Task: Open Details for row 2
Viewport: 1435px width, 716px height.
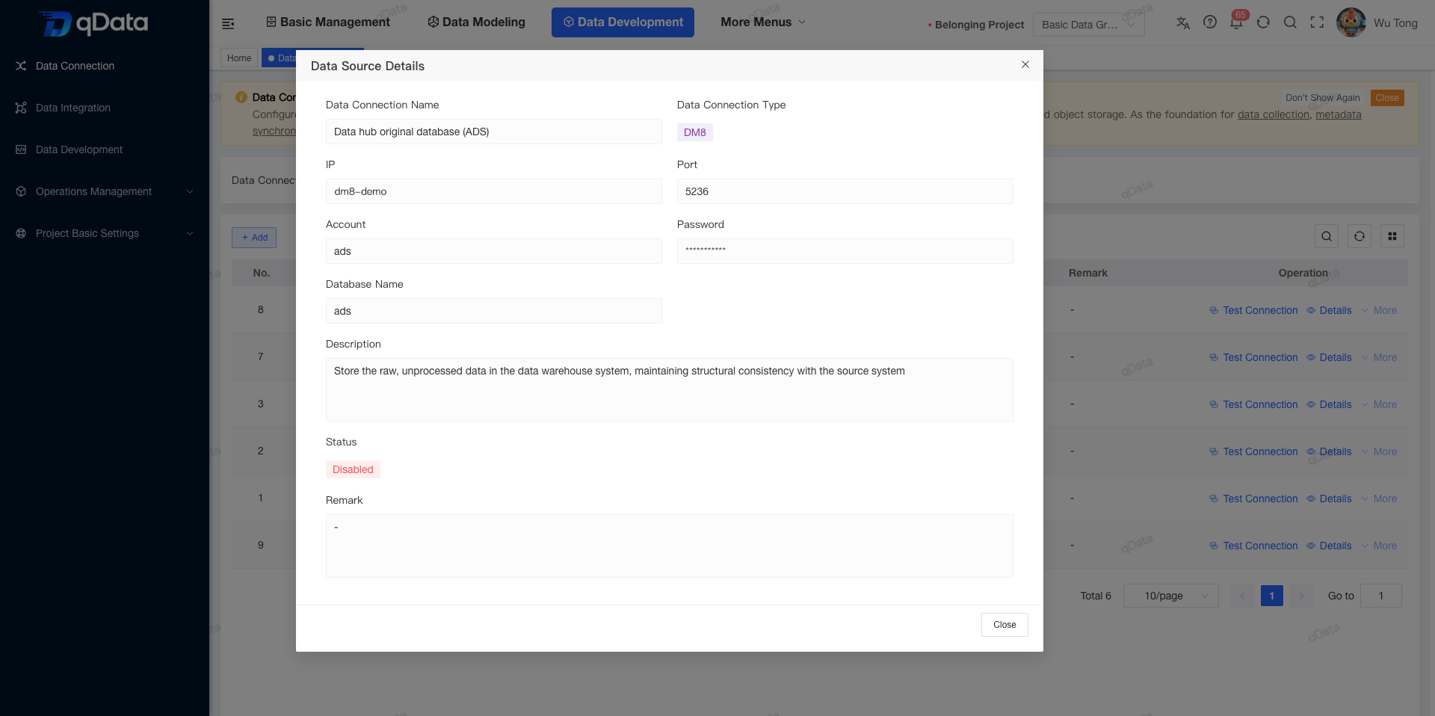Action: coord(1329,451)
